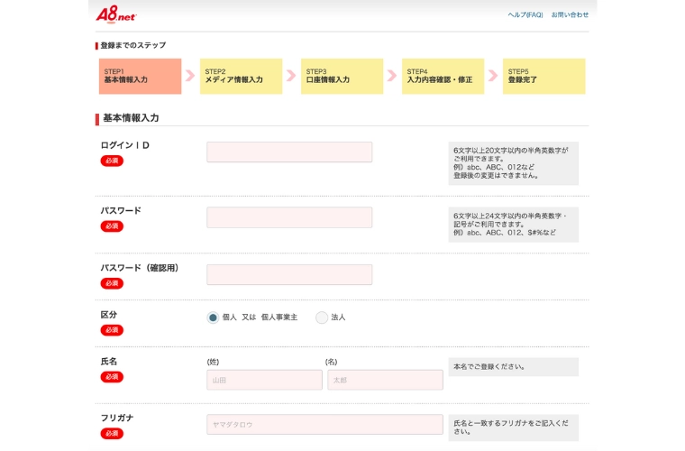Open the ヘルプ(FAQ) link

click(x=525, y=14)
